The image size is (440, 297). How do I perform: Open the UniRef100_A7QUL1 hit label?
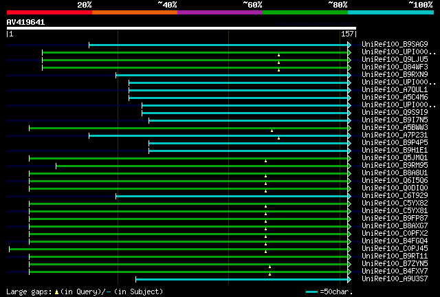pyautogui.click(x=395, y=89)
